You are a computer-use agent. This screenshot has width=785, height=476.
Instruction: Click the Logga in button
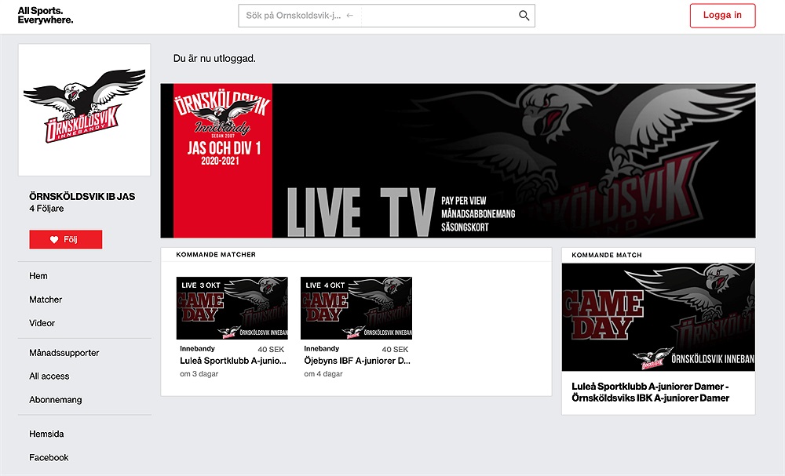click(722, 16)
